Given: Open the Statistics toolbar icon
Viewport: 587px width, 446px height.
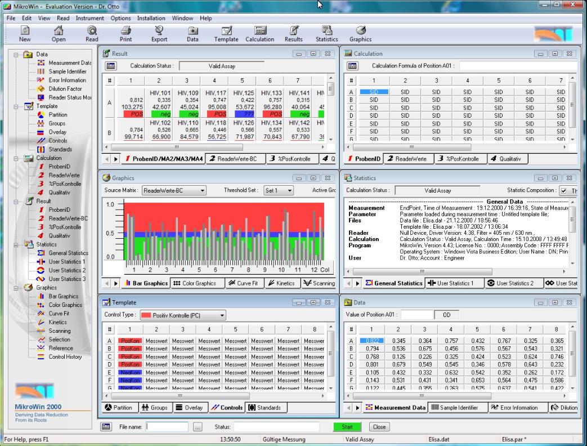Looking at the screenshot, I should point(326,34).
